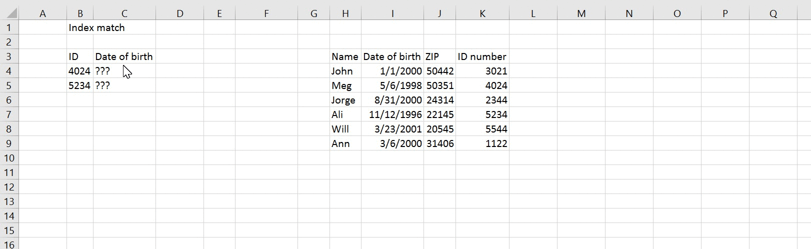Select the column H header
Viewport: 811px width, 249px height.
click(345, 13)
